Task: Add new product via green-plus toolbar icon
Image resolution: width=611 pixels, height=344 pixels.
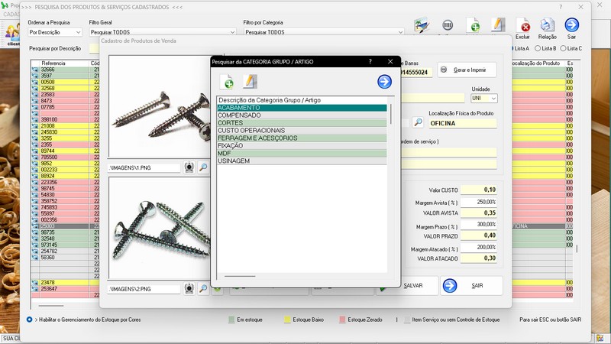Action: (x=473, y=25)
